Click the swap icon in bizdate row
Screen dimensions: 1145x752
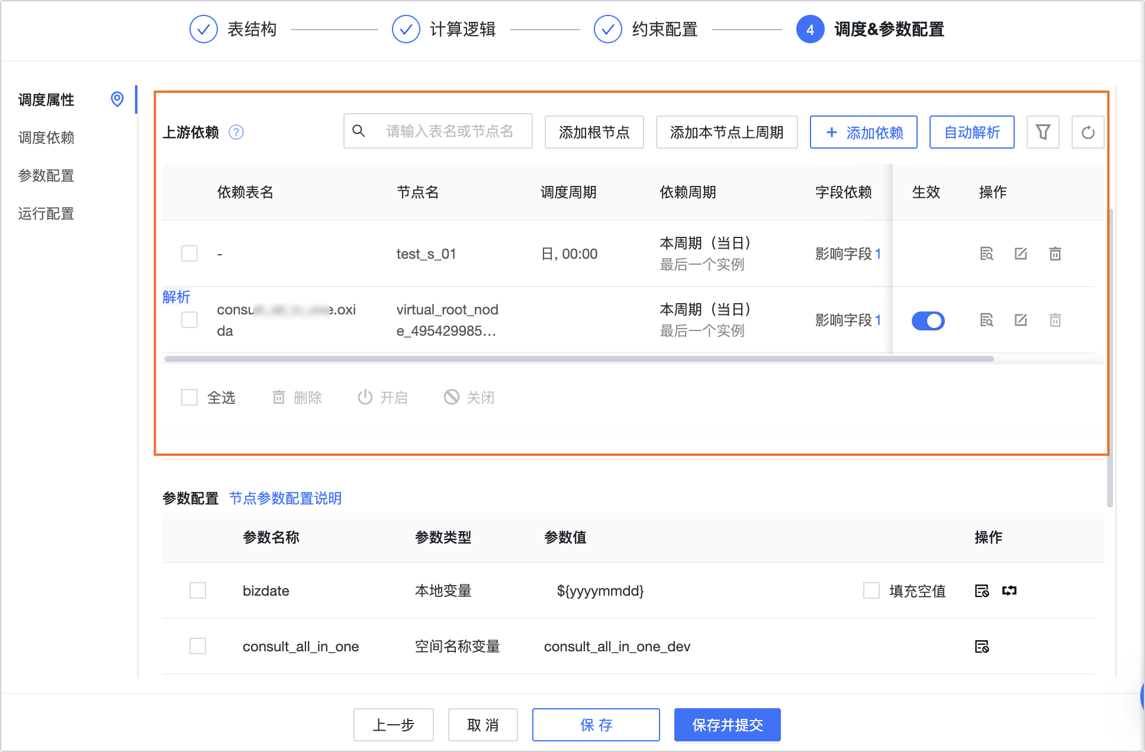pyautogui.click(x=1009, y=590)
